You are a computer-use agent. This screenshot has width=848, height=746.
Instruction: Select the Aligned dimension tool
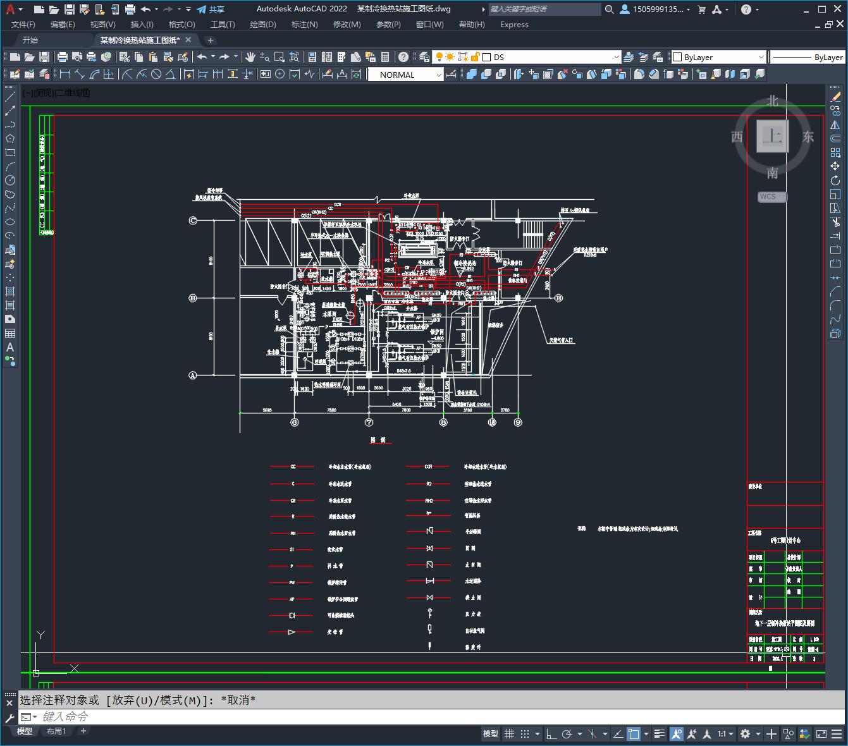tap(80, 74)
